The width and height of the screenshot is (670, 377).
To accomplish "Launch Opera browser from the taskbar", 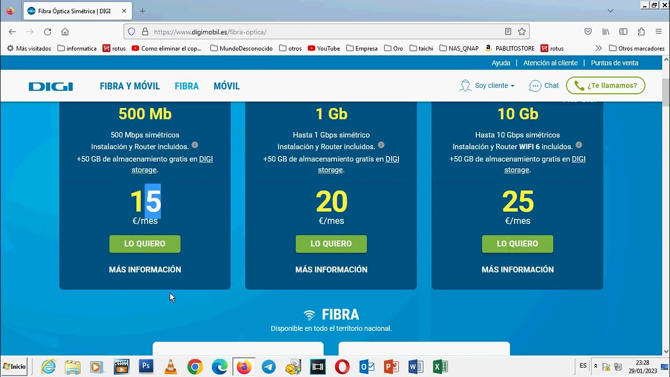I will pyautogui.click(x=342, y=367).
